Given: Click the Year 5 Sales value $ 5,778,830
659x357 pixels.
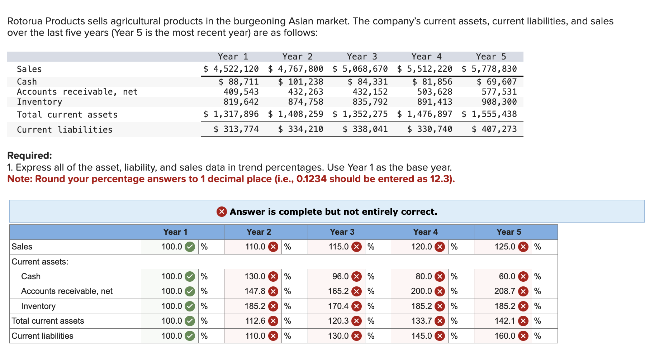Looking at the screenshot, I should tap(489, 69).
